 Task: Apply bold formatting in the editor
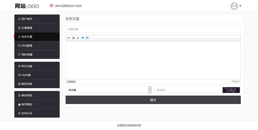coord(73,38)
